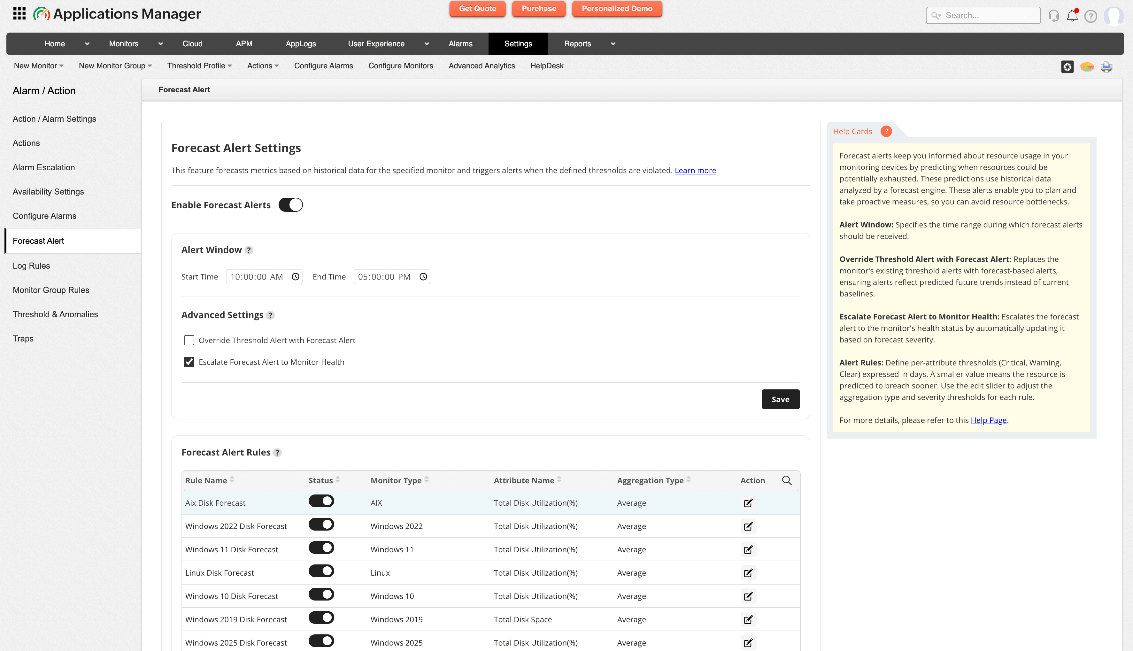Toggle status of Windows 2019 Disk Forecast

coord(321,617)
